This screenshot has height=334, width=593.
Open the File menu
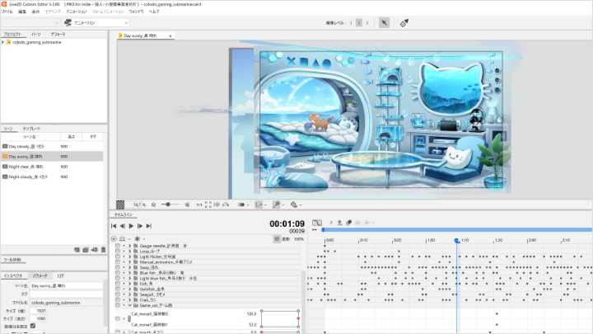pyautogui.click(x=7, y=12)
